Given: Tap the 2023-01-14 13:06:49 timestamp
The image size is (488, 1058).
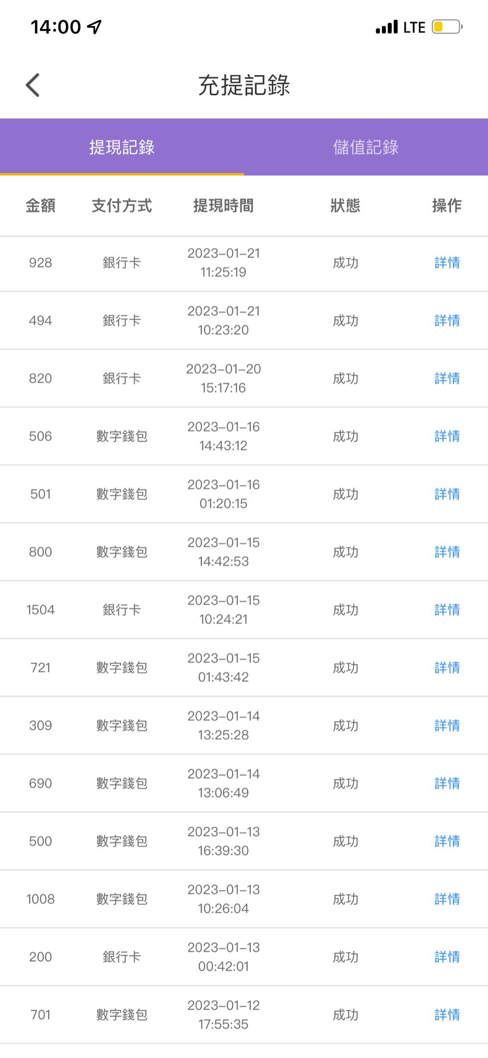Looking at the screenshot, I should point(224,783).
